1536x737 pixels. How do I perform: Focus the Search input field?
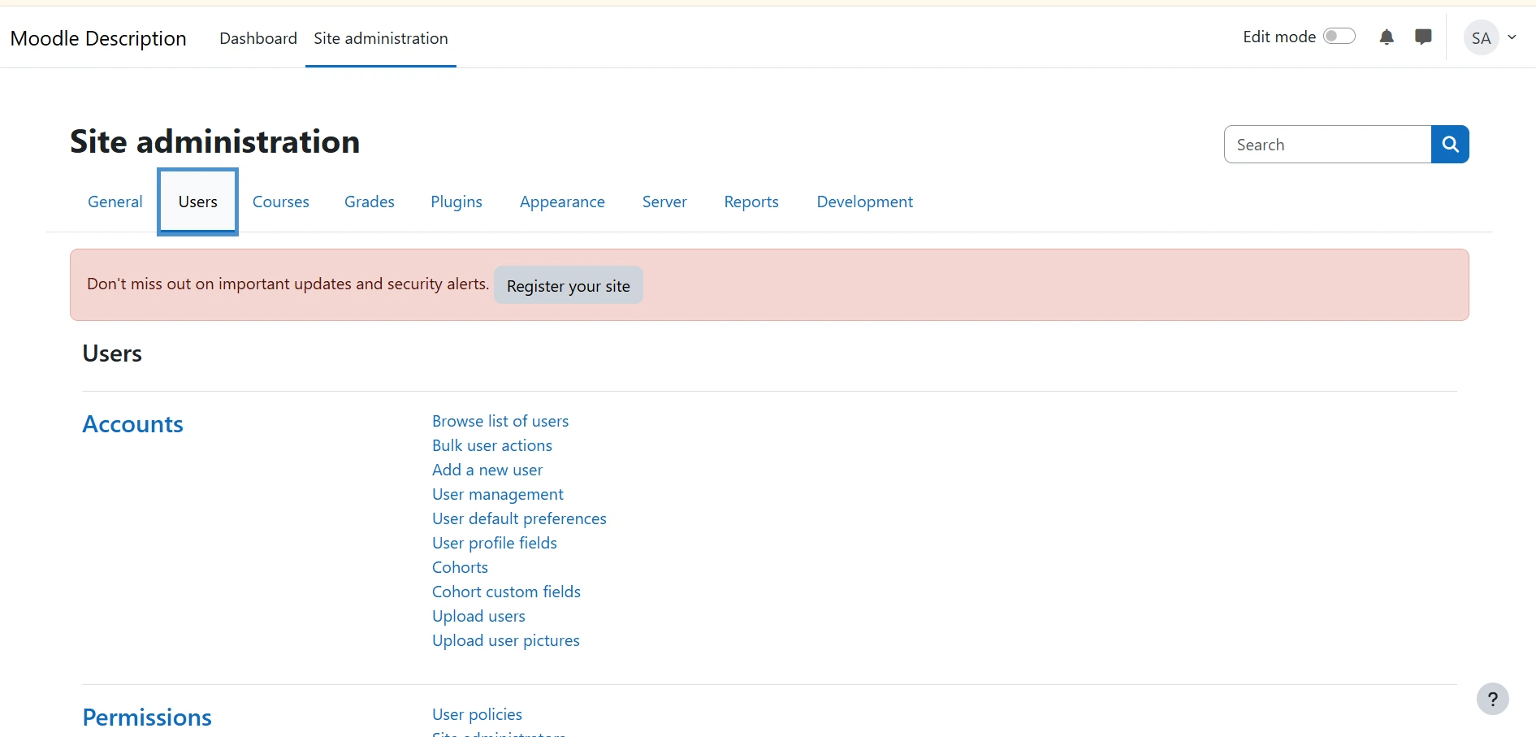click(1327, 145)
